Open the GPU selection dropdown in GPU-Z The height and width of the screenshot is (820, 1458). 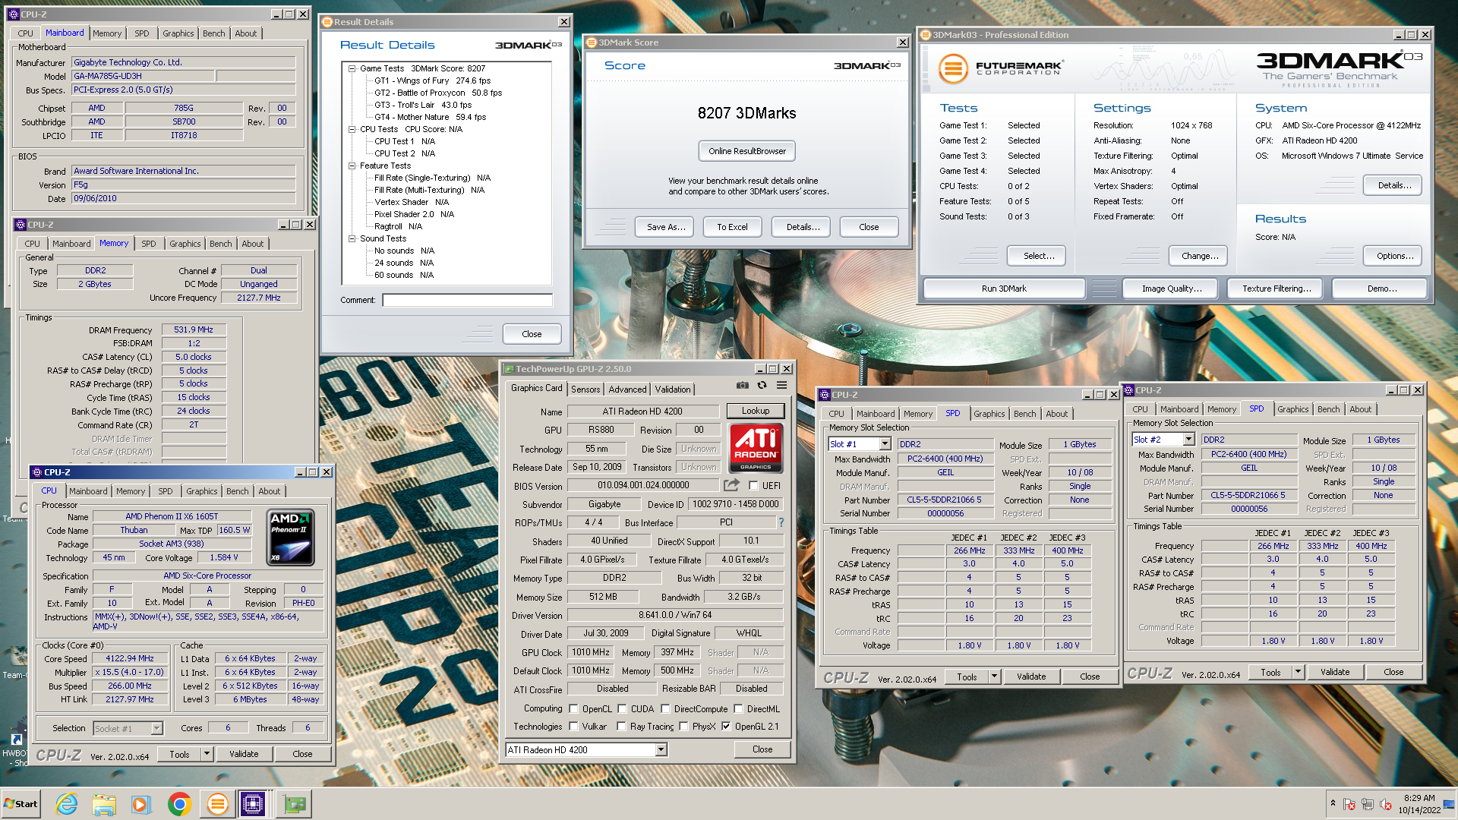point(661,750)
